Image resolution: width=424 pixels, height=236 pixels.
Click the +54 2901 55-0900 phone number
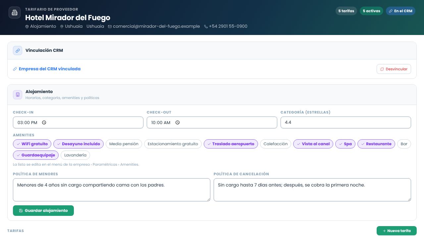point(228,26)
